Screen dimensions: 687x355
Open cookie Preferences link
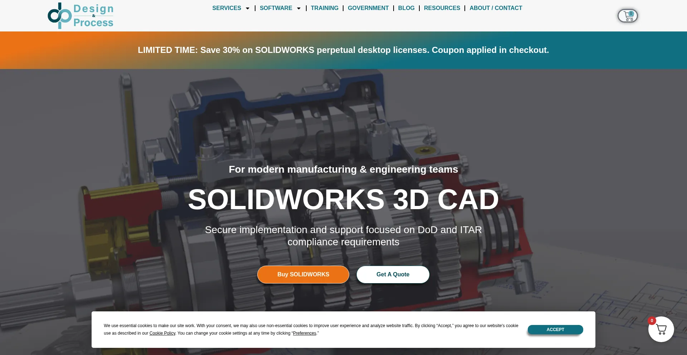pyautogui.click(x=304, y=333)
